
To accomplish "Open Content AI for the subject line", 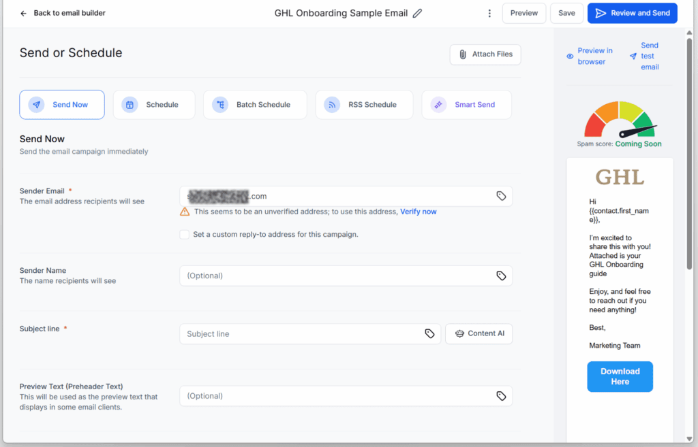I will [x=479, y=333].
